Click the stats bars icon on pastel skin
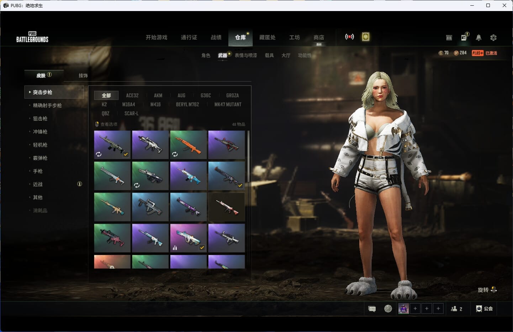This screenshot has width=513, height=332. coord(175,248)
